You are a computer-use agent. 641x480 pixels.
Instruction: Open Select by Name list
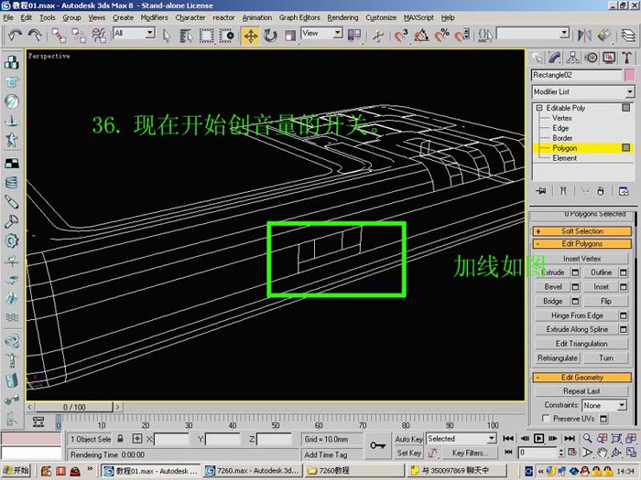tap(186, 36)
